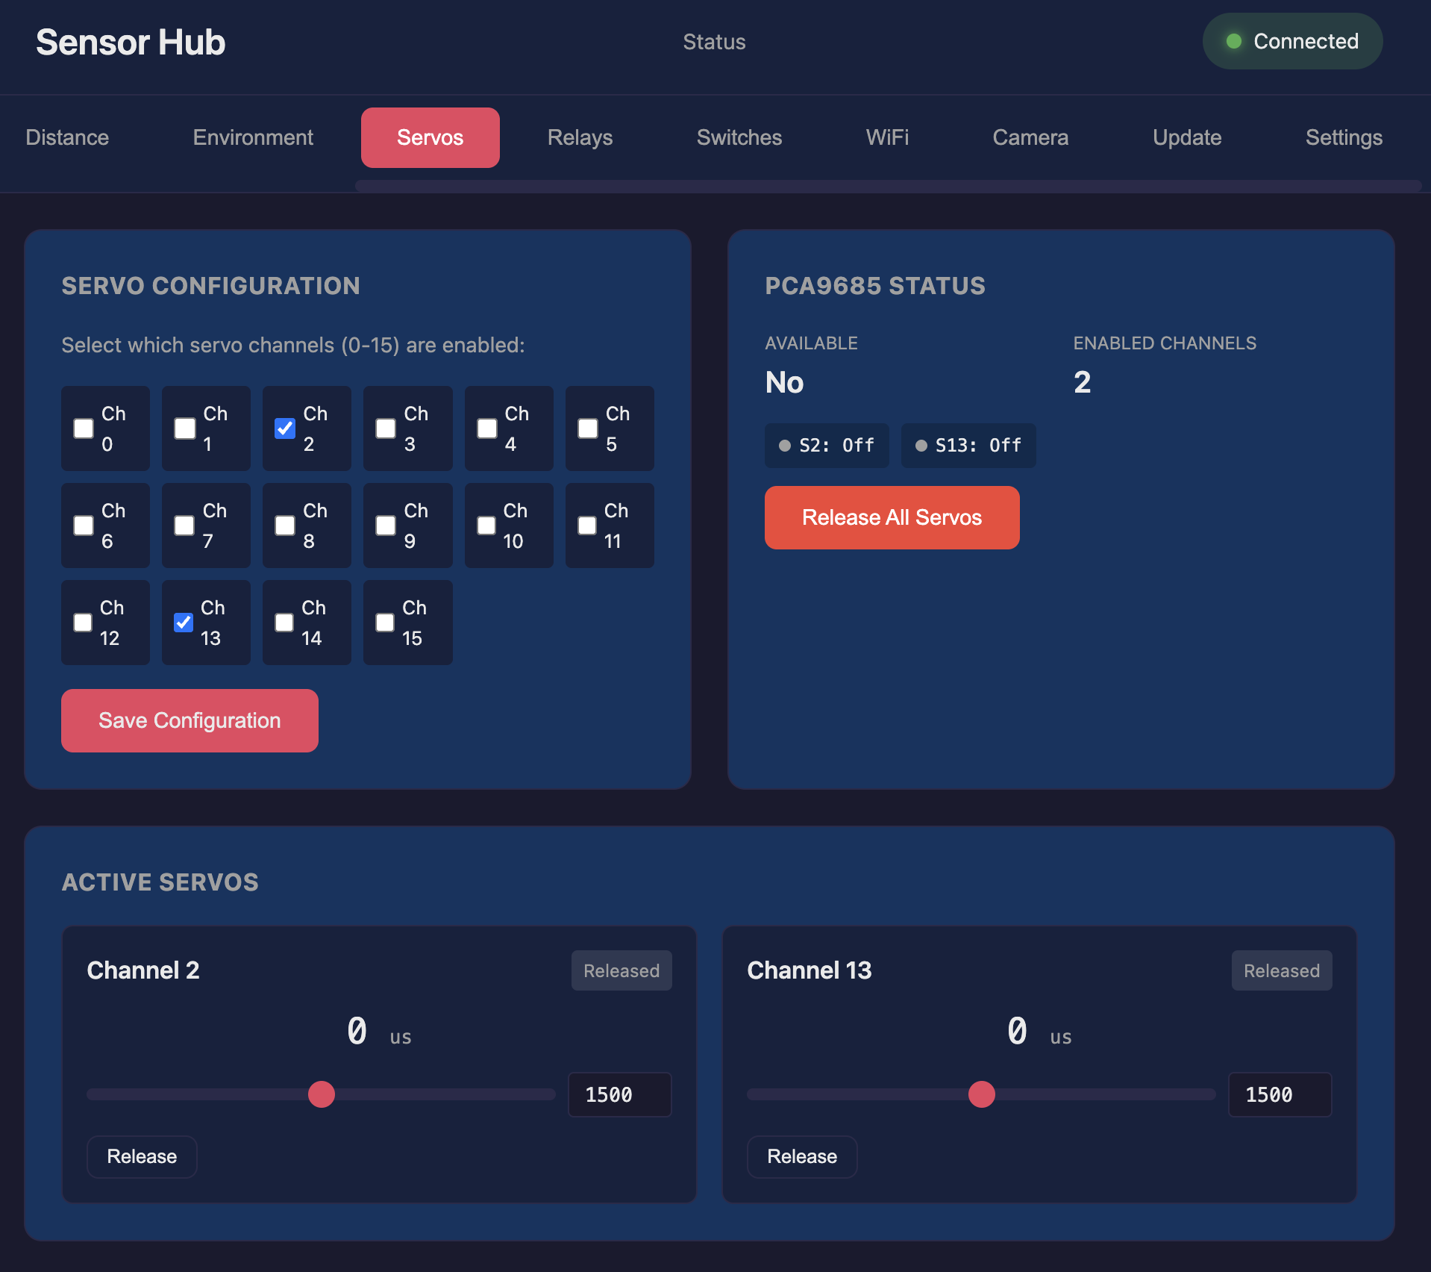Uncheck the Ch 2 servo channel
1431x1272 pixels.
285,428
